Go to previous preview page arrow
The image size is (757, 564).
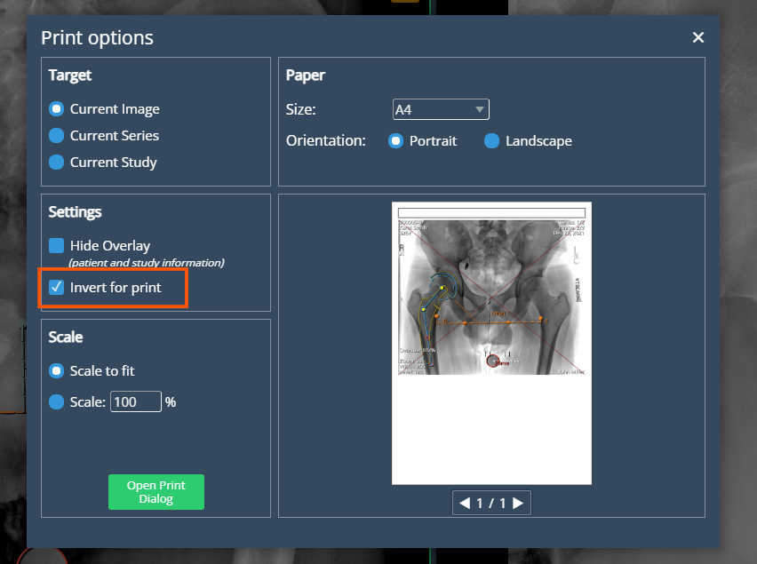(464, 504)
